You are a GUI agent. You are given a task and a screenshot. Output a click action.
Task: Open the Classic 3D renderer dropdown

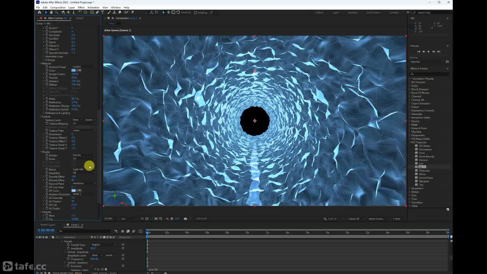tap(356, 219)
